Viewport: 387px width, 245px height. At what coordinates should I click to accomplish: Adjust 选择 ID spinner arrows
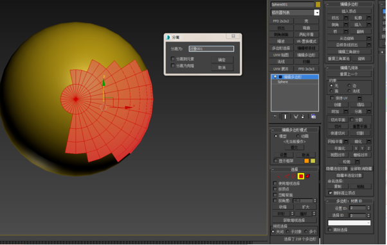pyautogui.click(x=369, y=215)
